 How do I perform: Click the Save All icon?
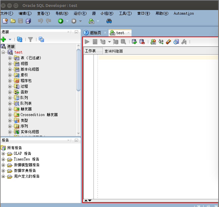coord(28,21)
